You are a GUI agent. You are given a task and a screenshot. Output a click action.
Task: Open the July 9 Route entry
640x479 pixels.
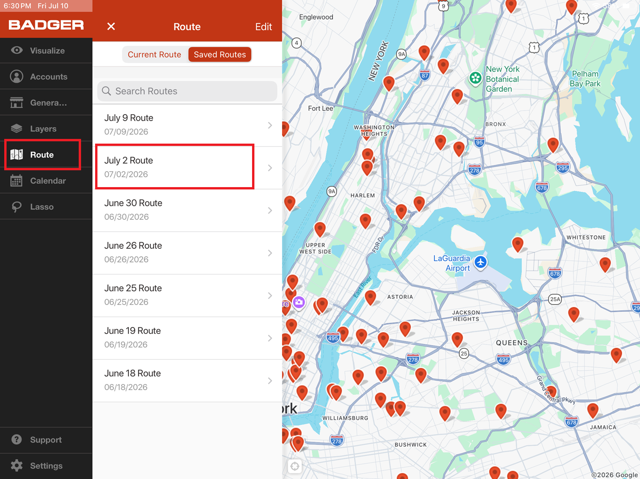coord(187,125)
